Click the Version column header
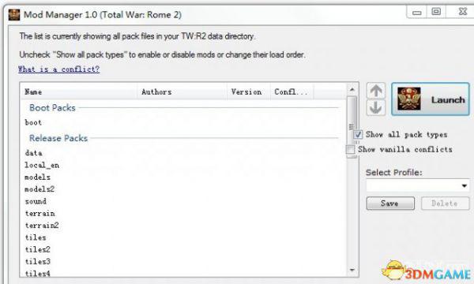 point(249,92)
